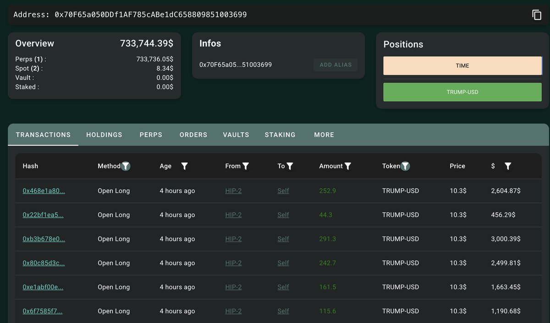
Task: Click the Self link in the 1,663.45$ row
Action: coord(283,287)
